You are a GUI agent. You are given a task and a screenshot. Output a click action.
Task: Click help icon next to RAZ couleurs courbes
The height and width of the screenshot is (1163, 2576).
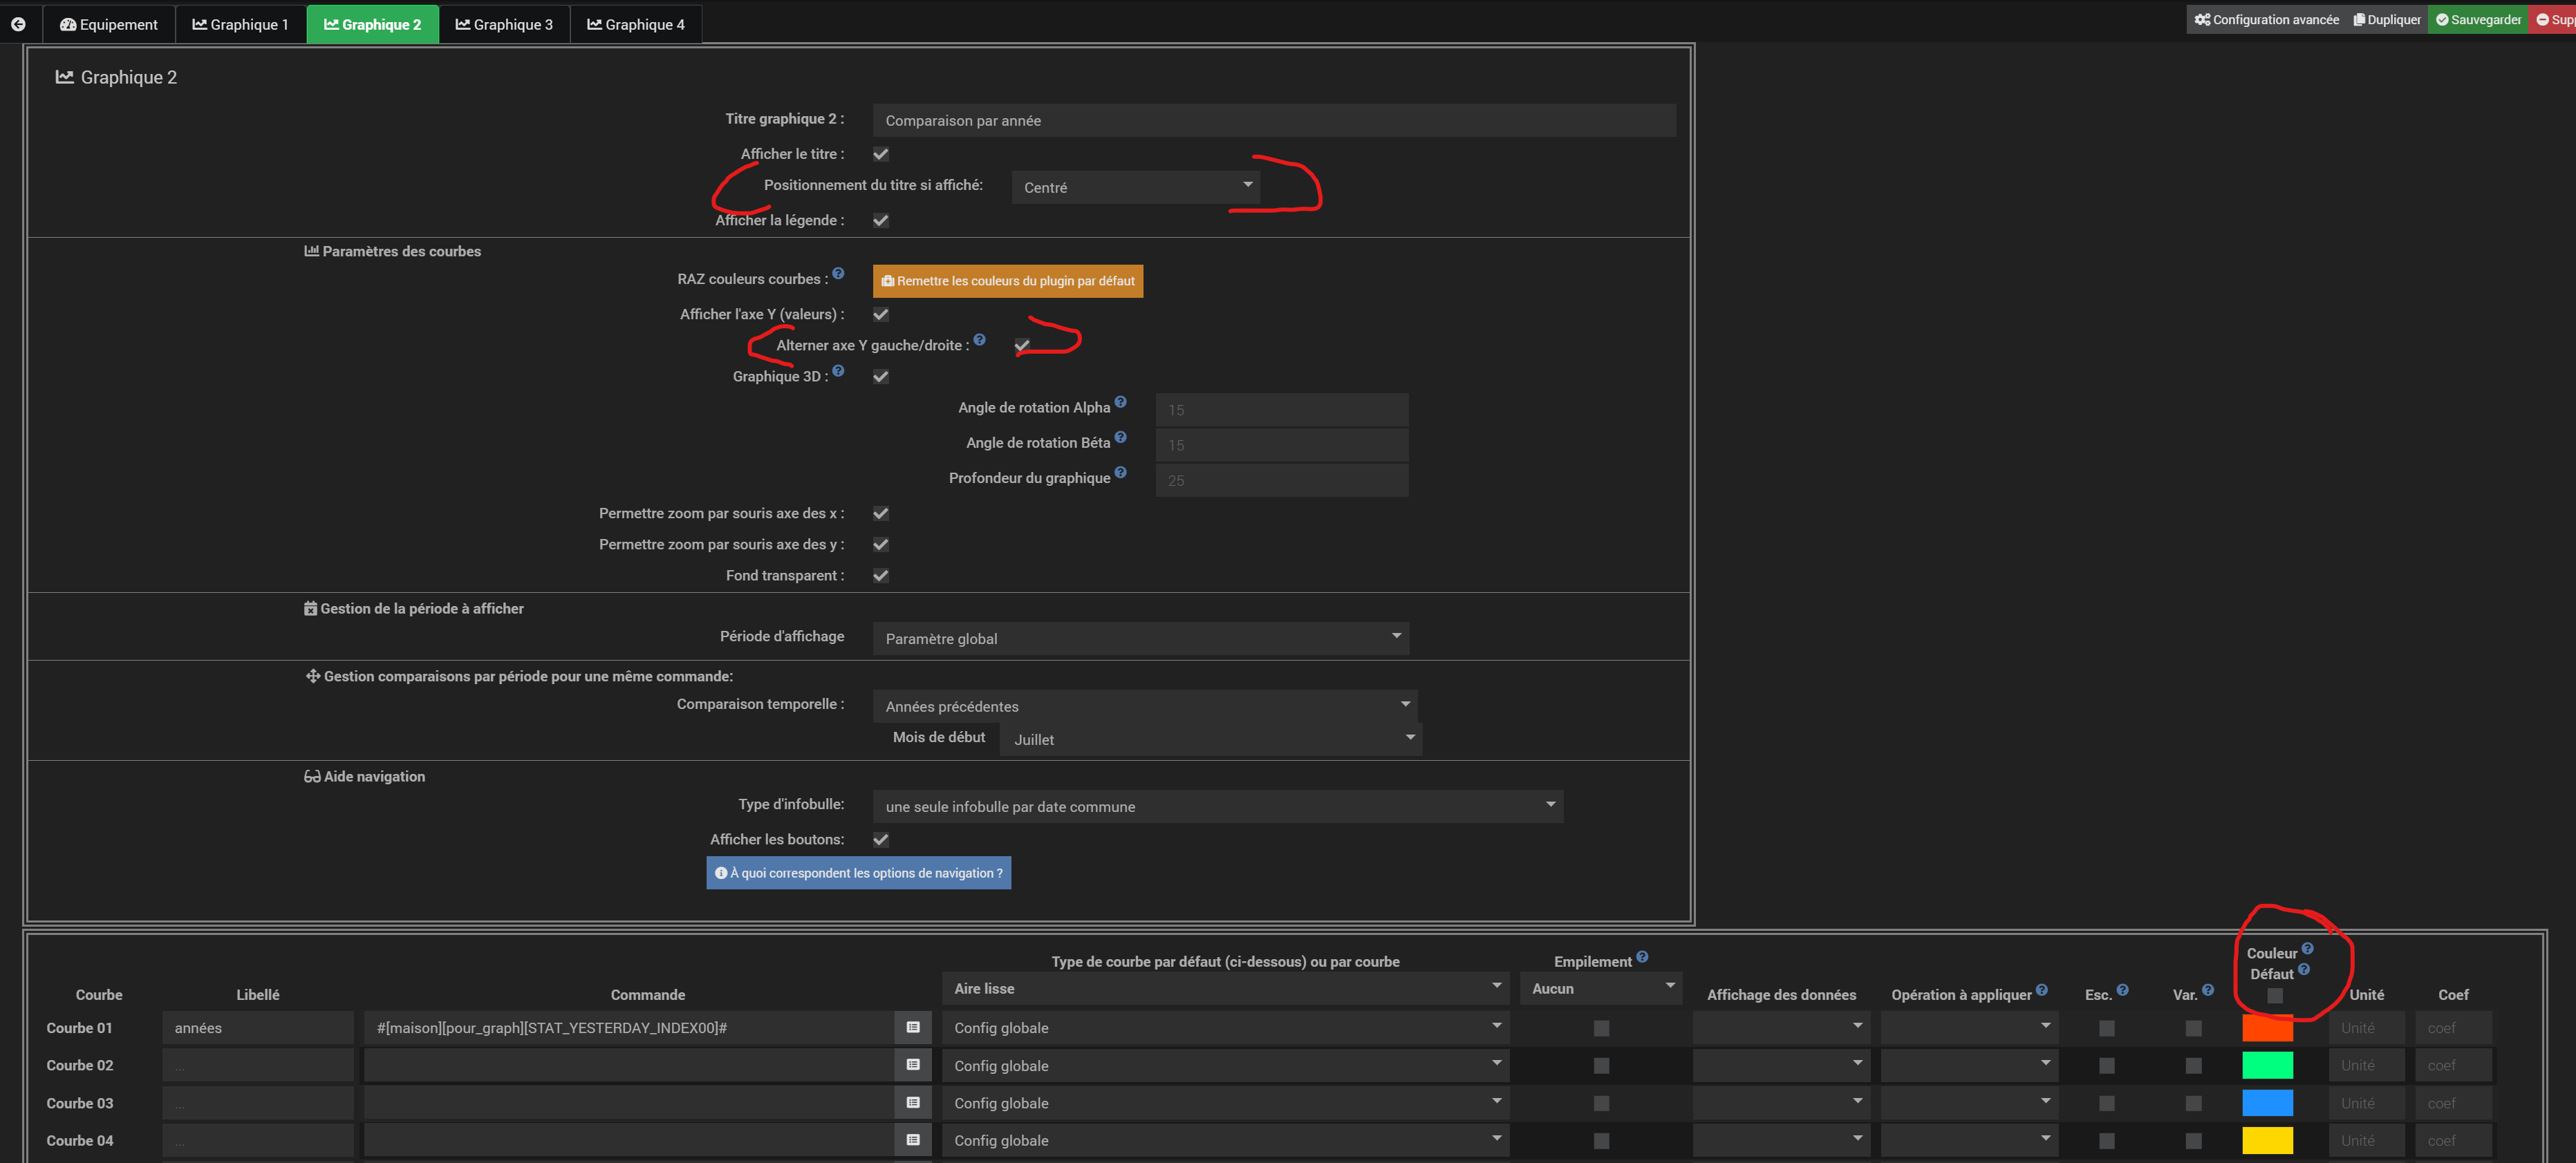pos(838,274)
